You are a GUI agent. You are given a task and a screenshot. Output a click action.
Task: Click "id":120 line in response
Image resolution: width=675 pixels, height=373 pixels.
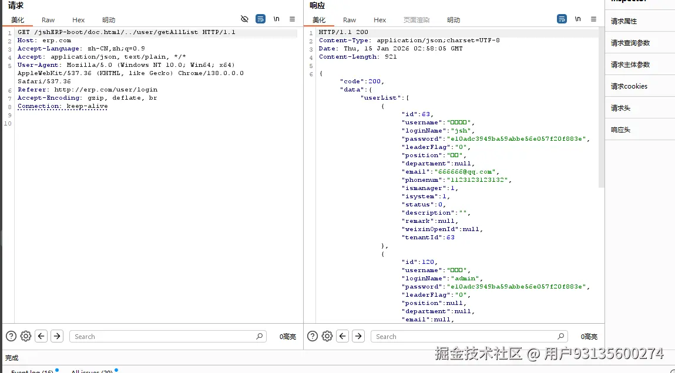click(419, 262)
